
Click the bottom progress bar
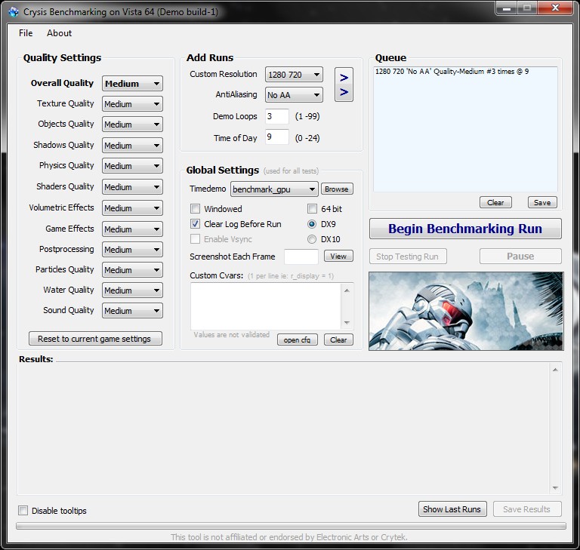point(291,526)
